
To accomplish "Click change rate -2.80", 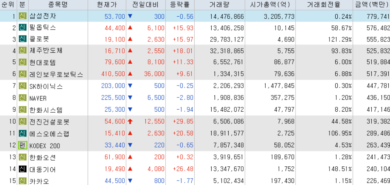I will pos(185,98).
